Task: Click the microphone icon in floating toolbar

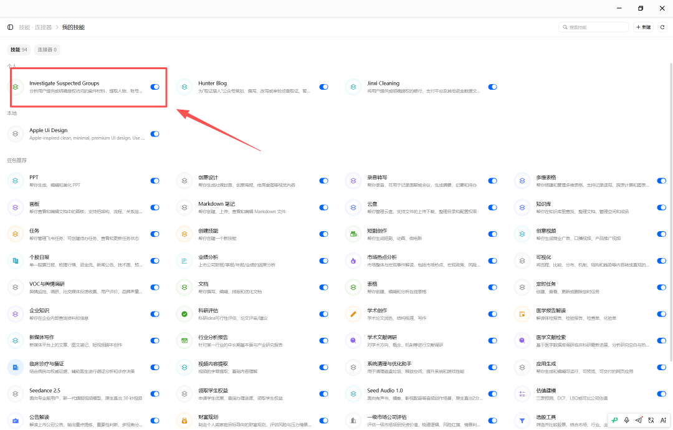Action: [627, 420]
